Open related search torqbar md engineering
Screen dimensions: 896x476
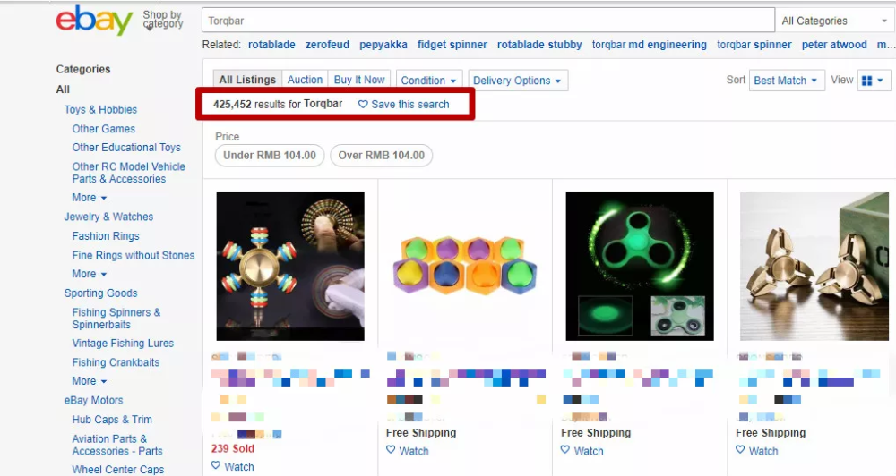tap(649, 45)
